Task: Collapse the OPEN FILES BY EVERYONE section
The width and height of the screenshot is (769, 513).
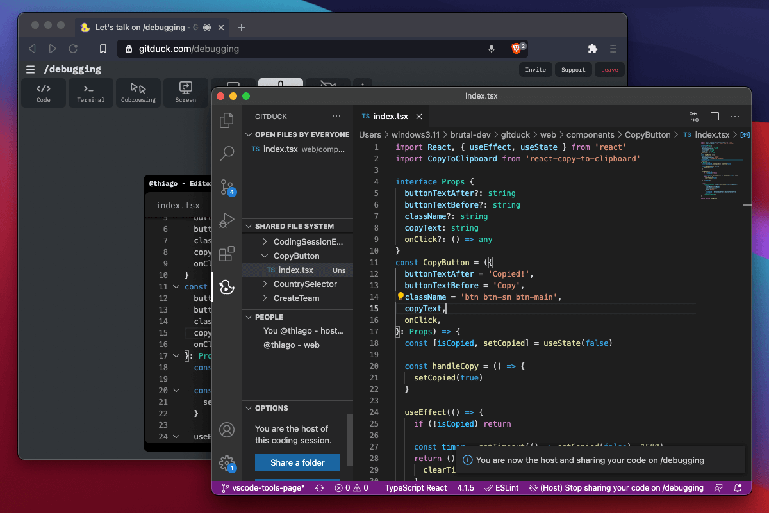Action: (x=298, y=134)
